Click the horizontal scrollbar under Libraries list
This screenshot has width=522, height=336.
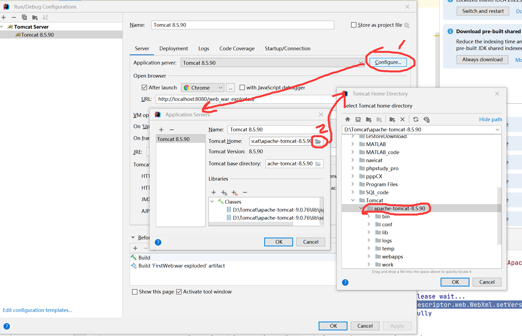click(251, 224)
